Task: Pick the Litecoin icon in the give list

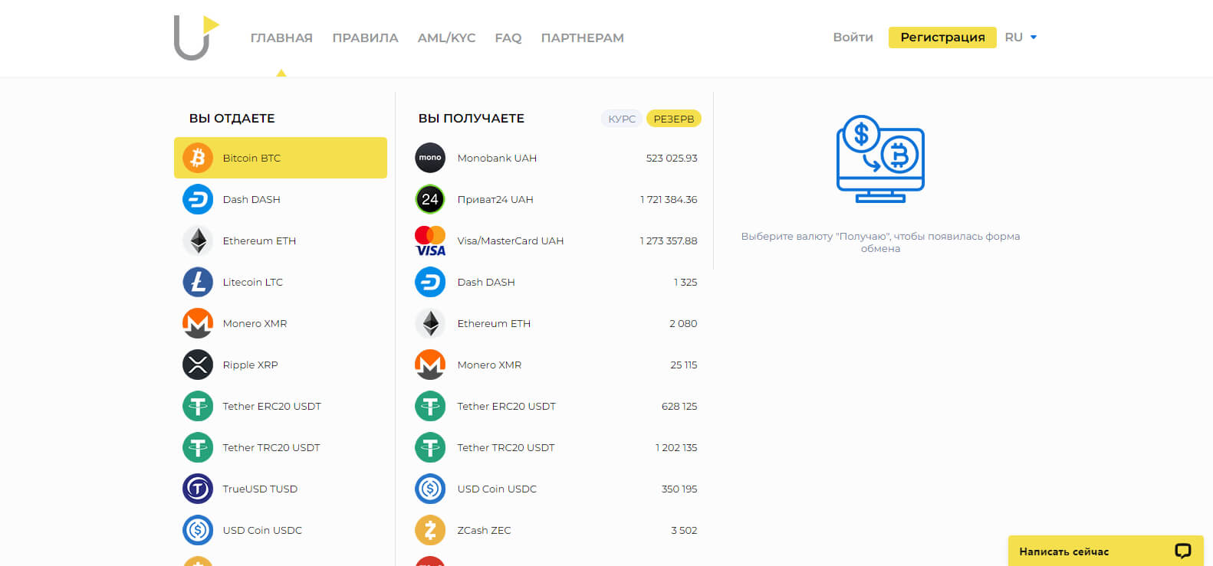Action: click(x=198, y=282)
